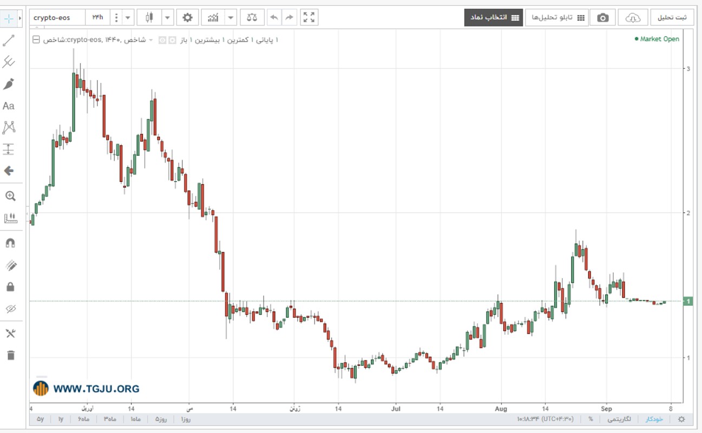Select the pitchfork tool
This screenshot has height=433, width=702.
point(9,62)
